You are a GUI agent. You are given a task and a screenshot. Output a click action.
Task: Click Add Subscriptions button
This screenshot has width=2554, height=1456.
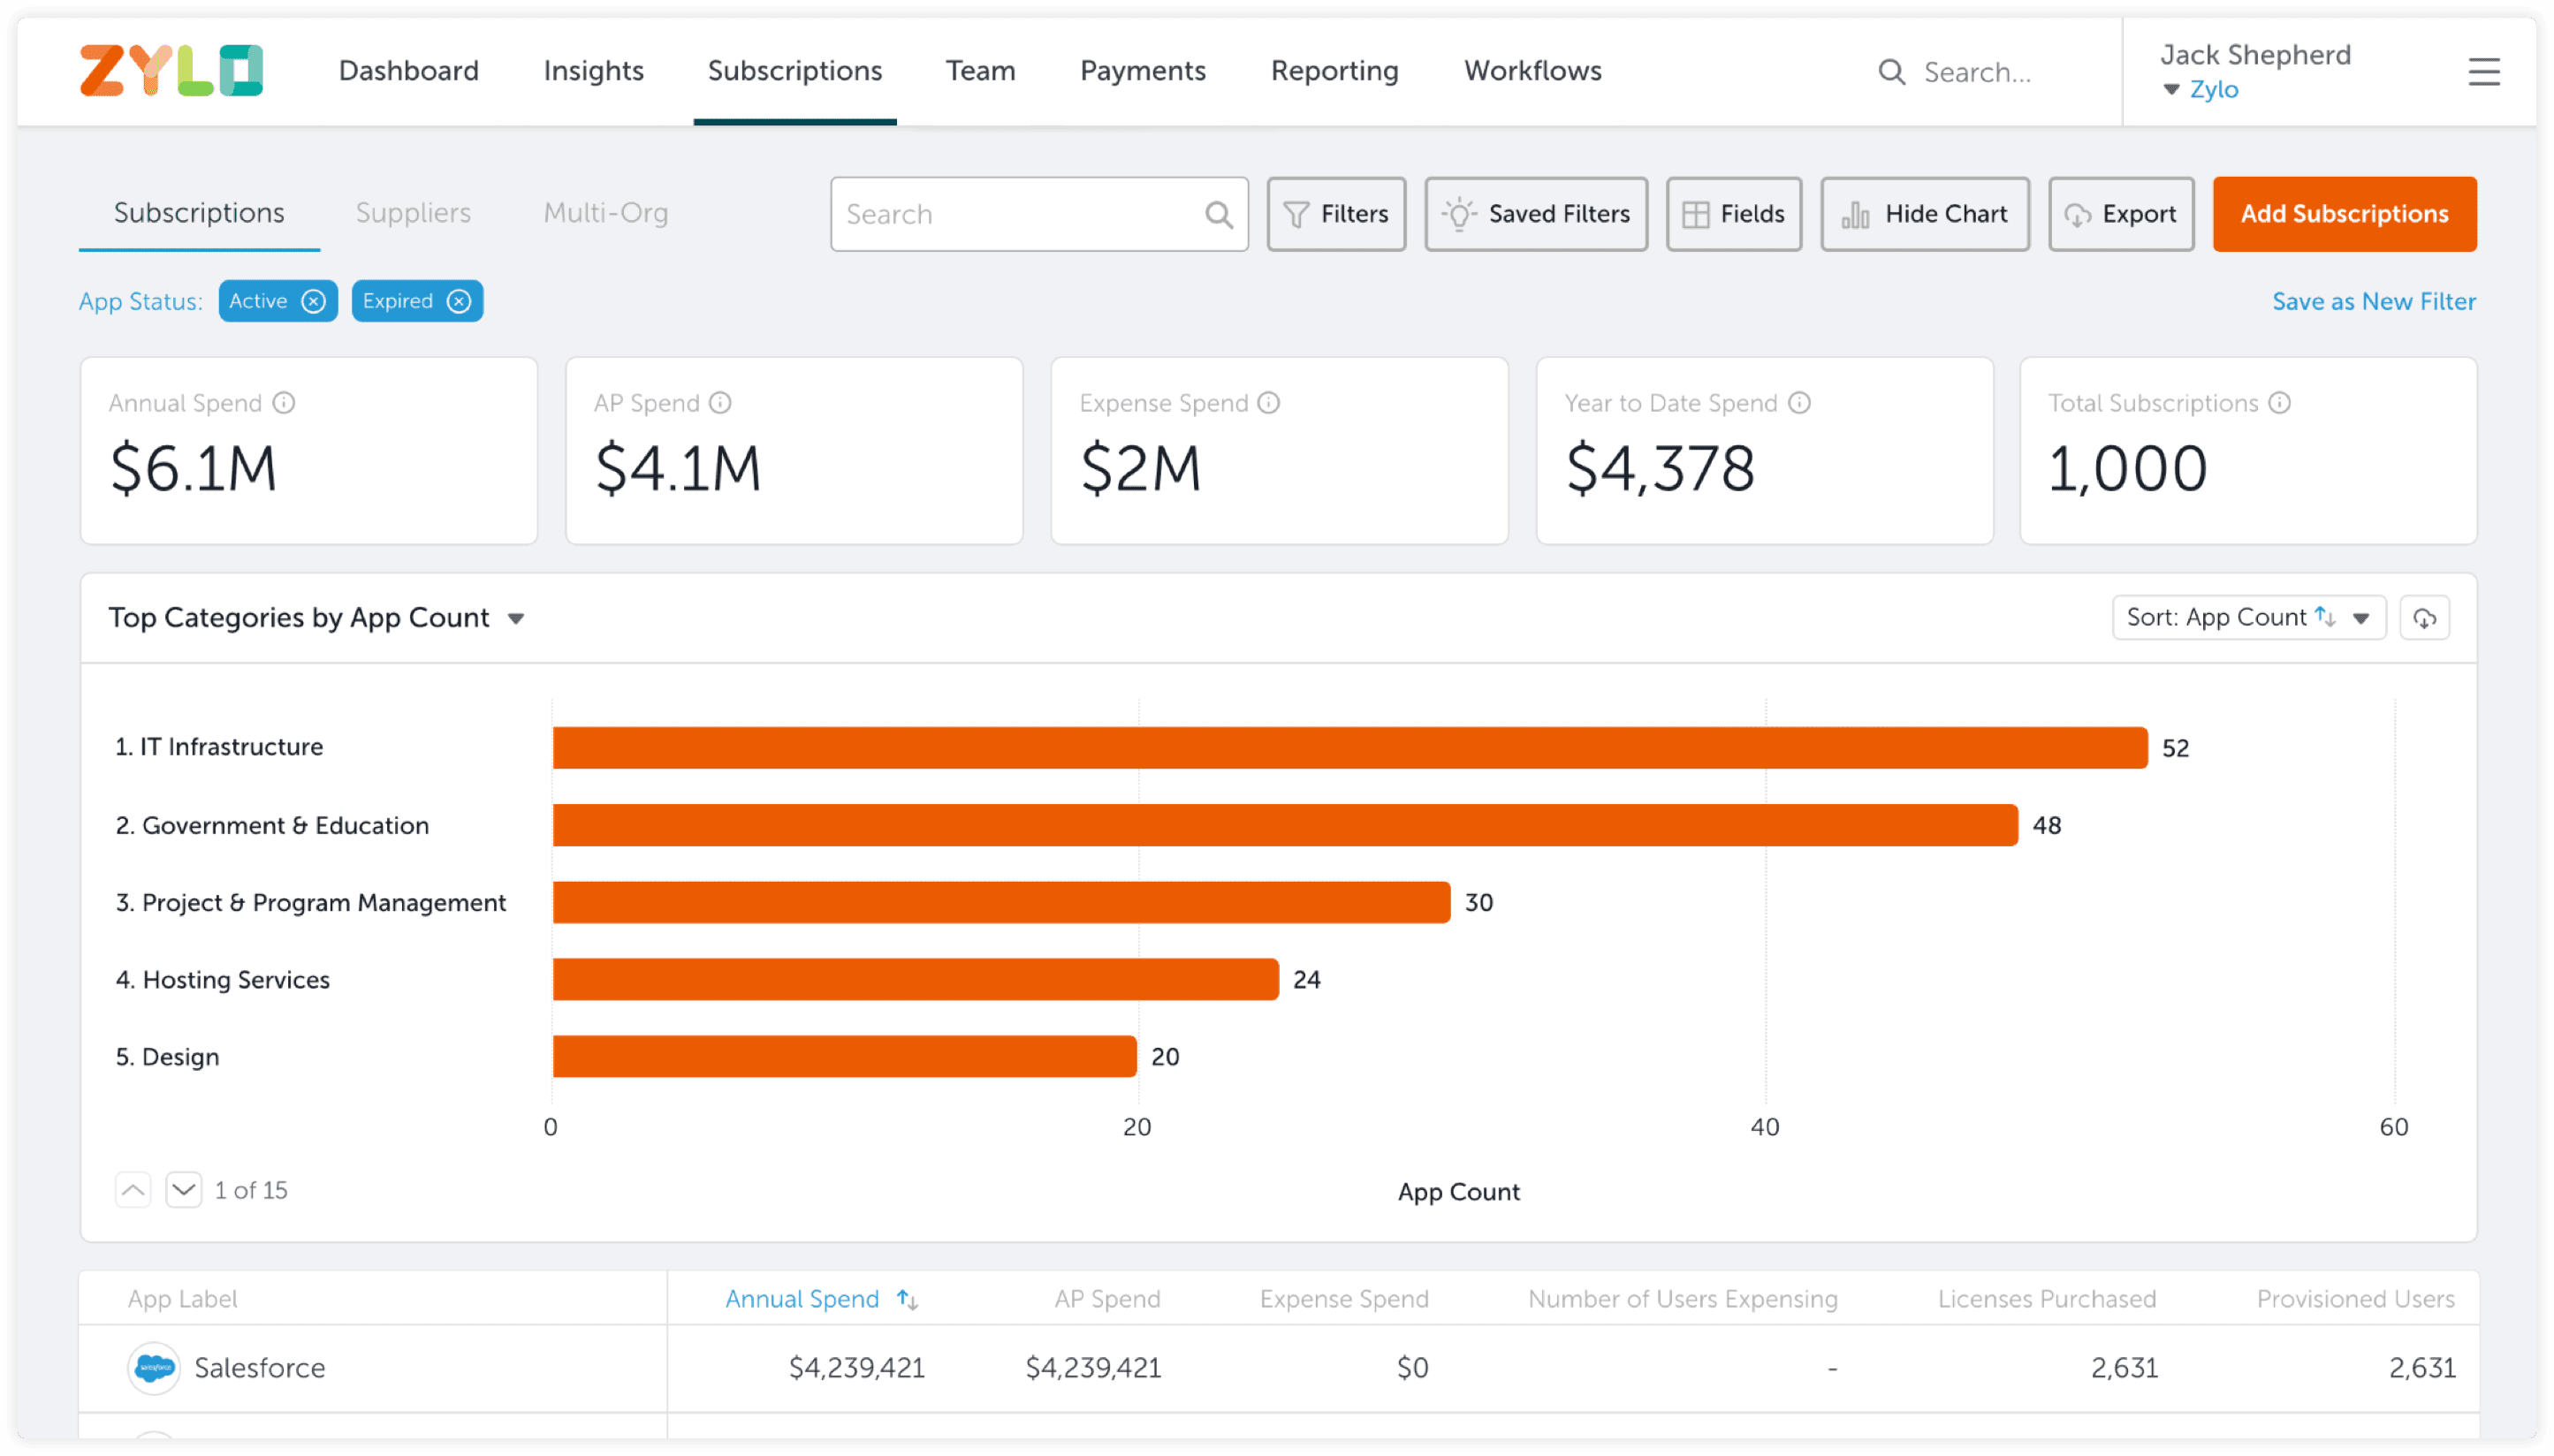coord(2343,214)
